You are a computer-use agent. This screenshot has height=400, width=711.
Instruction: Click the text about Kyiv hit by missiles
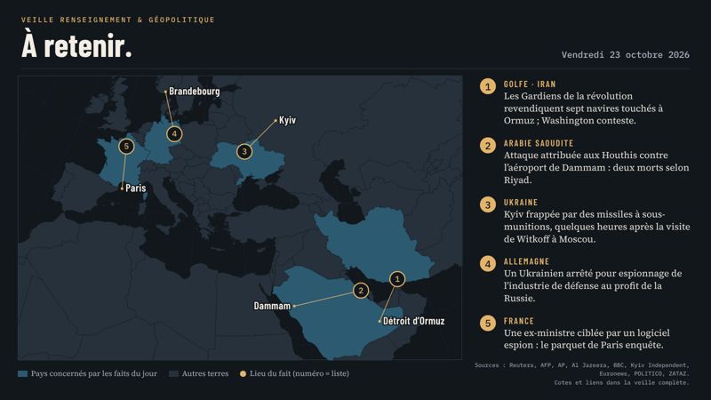pyautogui.click(x=596, y=227)
